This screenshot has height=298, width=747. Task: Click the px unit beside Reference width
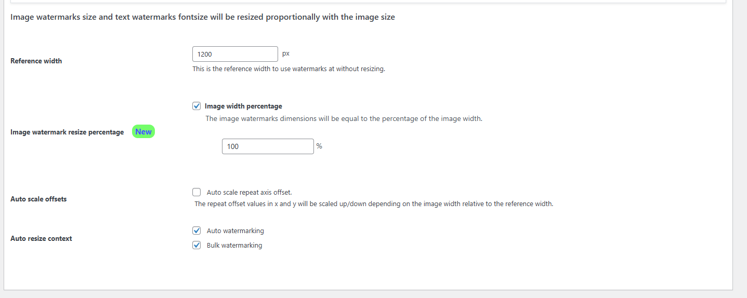click(x=286, y=53)
